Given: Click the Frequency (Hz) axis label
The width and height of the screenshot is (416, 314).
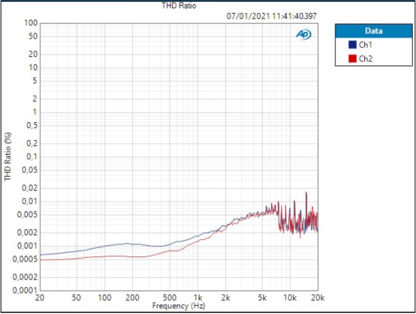Looking at the screenshot, I should click(x=179, y=306).
